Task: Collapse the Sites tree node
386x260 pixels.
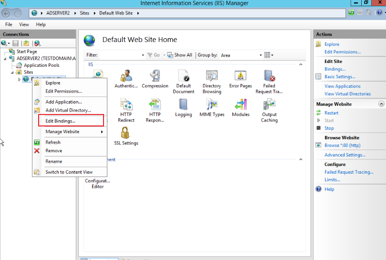Action: click(x=12, y=73)
